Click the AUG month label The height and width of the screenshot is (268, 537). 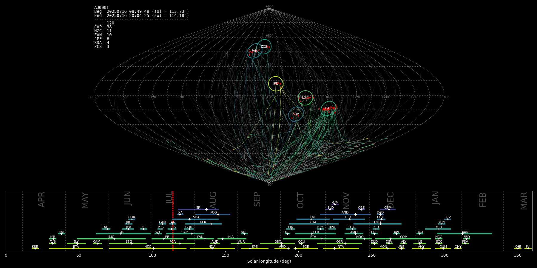[x=213, y=200]
